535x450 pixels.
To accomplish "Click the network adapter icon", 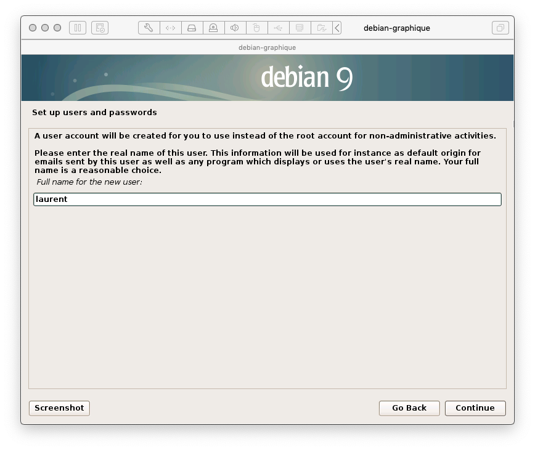I will [171, 28].
